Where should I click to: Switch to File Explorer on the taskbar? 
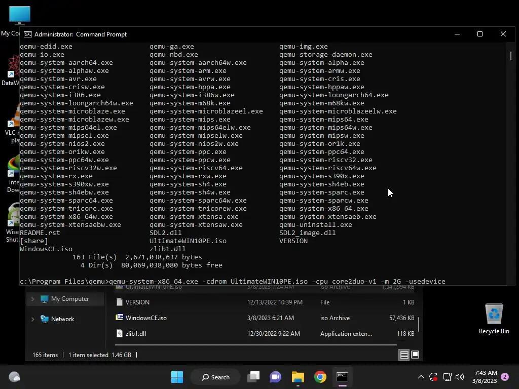pyautogui.click(x=298, y=377)
